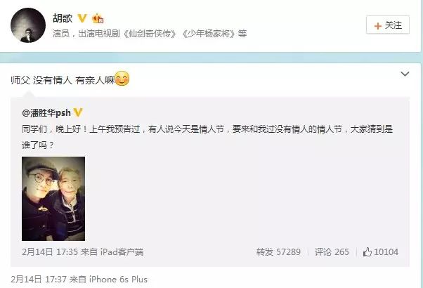Click the orange plus icon in 关注 button
The height and width of the screenshot is (288, 423).
click(x=378, y=26)
